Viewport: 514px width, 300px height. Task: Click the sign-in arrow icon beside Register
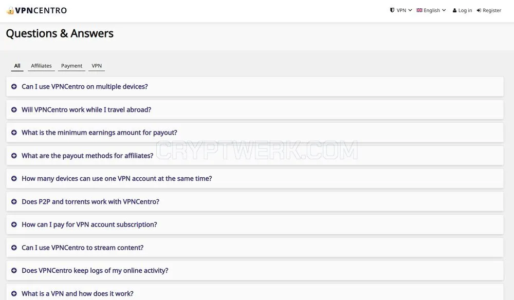[x=479, y=10]
